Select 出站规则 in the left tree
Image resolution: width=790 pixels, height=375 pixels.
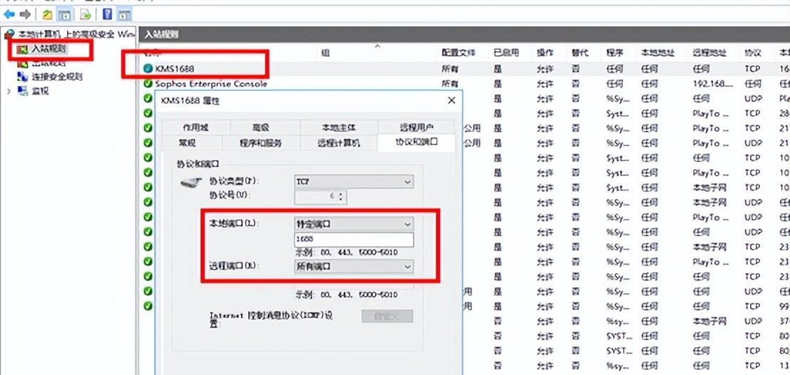click(48, 63)
